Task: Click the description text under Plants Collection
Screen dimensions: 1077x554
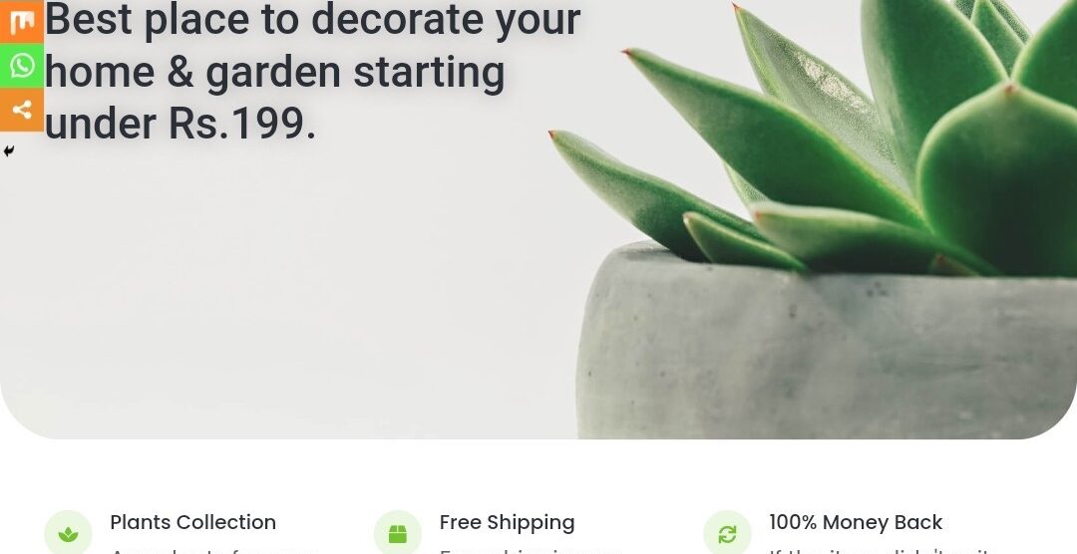Action: [x=213, y=550]
